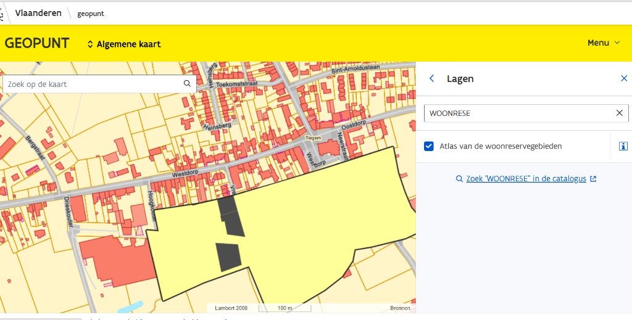The height and width of the screenshot is (320, 632).
Task: Click the Lambert 2008 projection label
Action: (x=231, y=308)
